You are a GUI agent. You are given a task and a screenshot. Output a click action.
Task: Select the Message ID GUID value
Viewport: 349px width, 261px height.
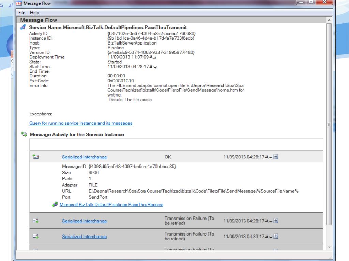pos(132,166)
